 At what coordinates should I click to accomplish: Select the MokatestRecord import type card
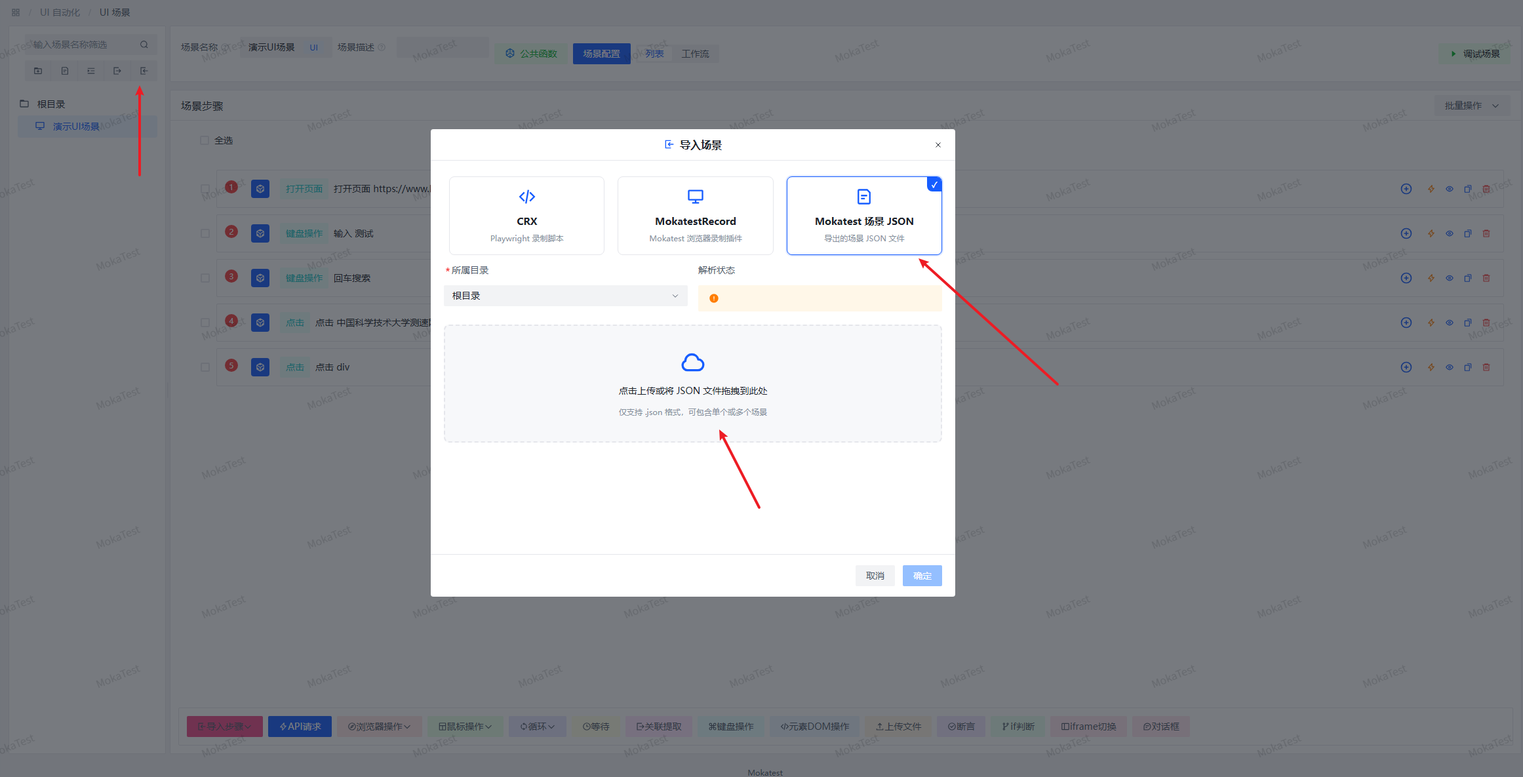[x=696, y=216]
